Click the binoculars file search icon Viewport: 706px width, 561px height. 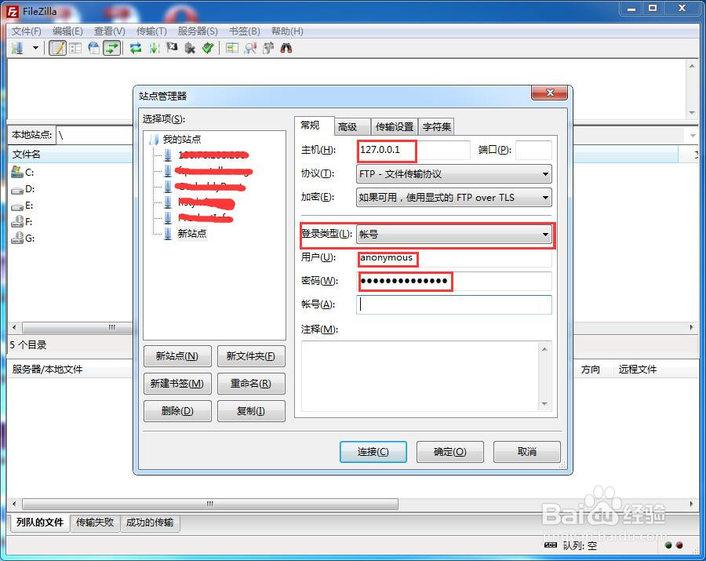tap(286, 48)
